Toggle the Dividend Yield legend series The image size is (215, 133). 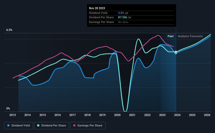(19, 126)
